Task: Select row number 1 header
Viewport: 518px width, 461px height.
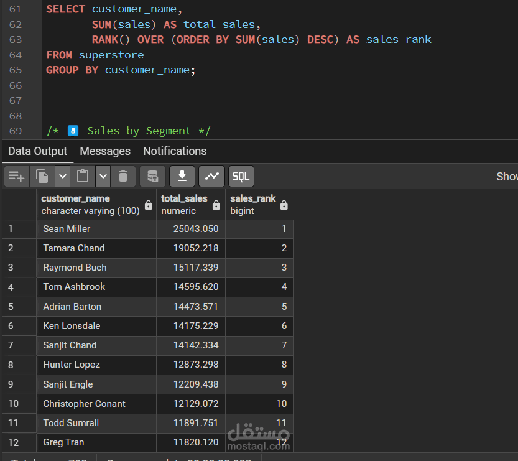Action: pyautogui.click(x=19, y=229)
